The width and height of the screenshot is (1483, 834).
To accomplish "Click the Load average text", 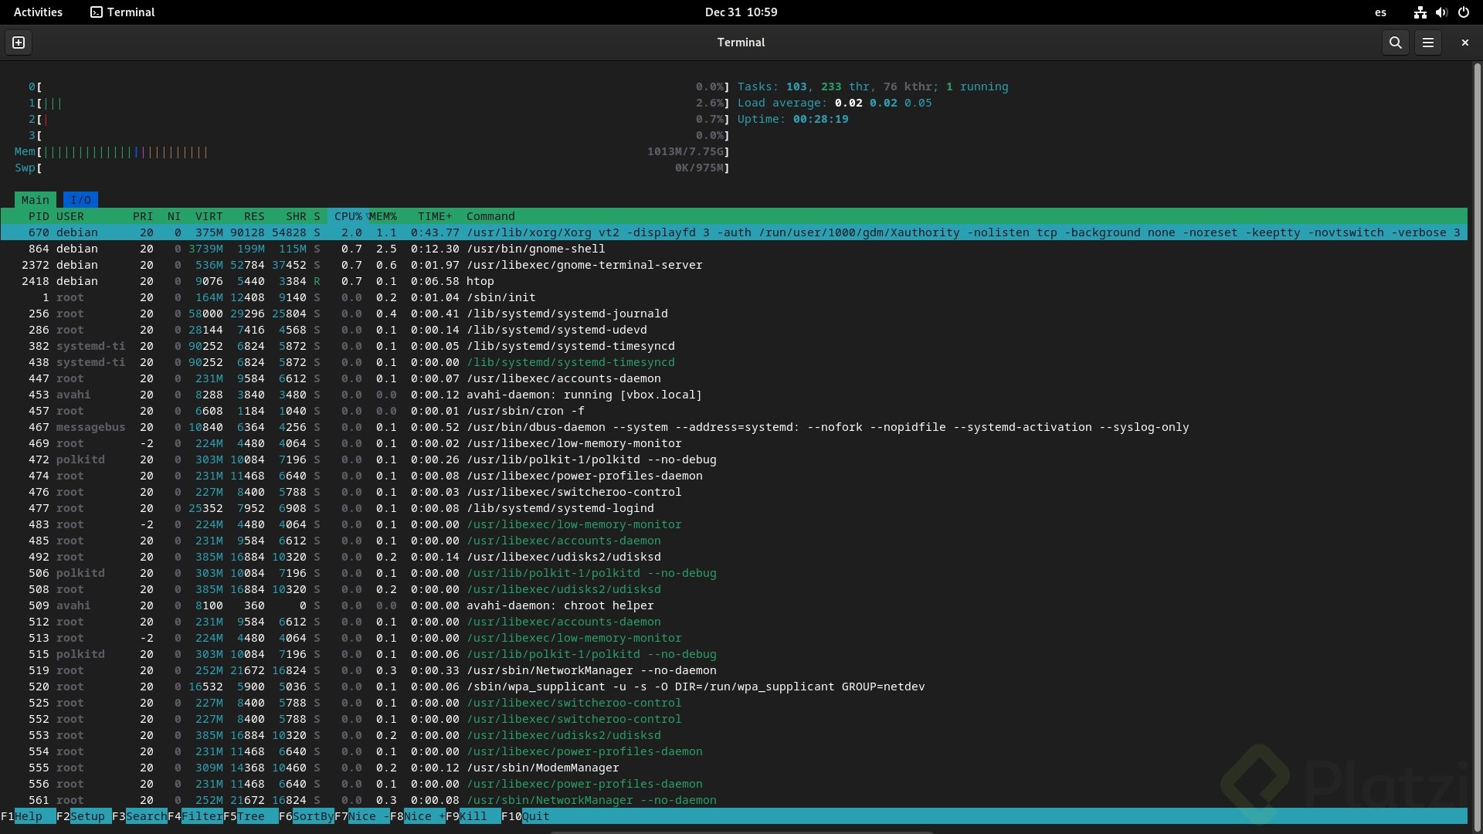I will tap(834, 103).
